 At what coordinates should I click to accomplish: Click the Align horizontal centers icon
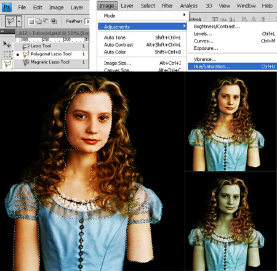click(254, 19)
